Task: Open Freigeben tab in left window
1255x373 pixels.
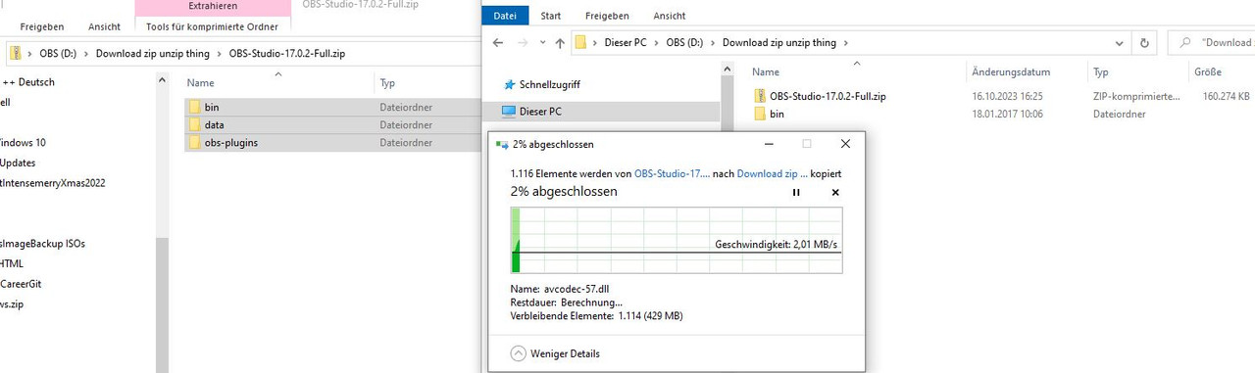Action: 42,26
